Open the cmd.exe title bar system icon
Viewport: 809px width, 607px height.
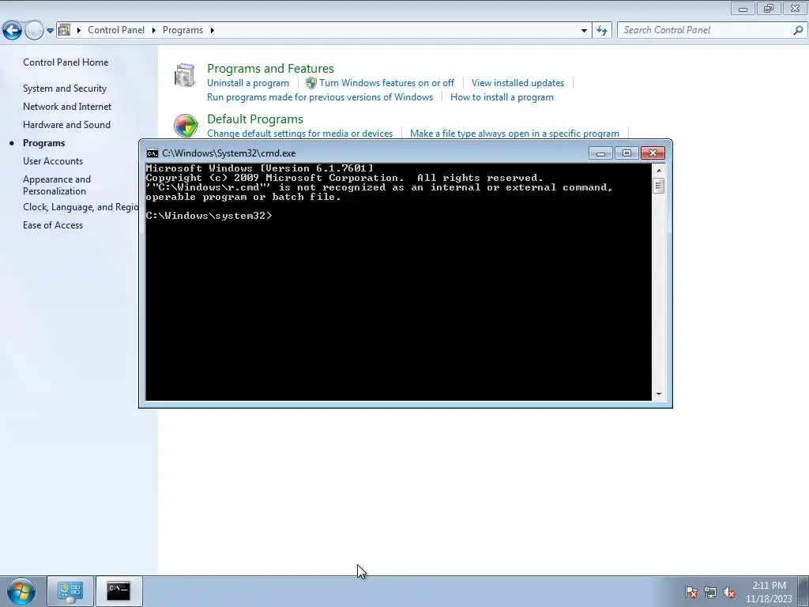(152, 153)
